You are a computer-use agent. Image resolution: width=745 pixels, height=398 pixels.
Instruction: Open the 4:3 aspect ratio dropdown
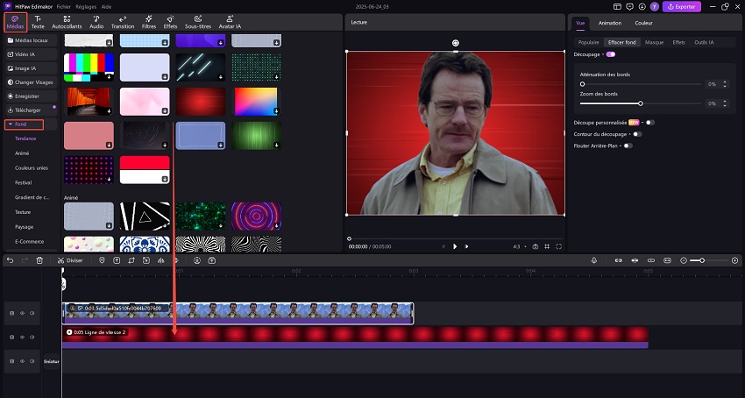click(x=520, y=246)
